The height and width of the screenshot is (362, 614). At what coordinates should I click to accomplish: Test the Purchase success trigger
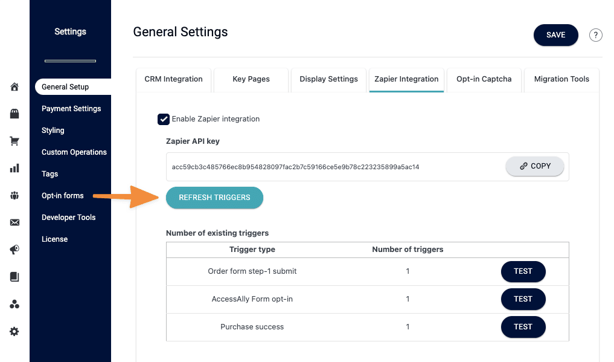point(523,327)
